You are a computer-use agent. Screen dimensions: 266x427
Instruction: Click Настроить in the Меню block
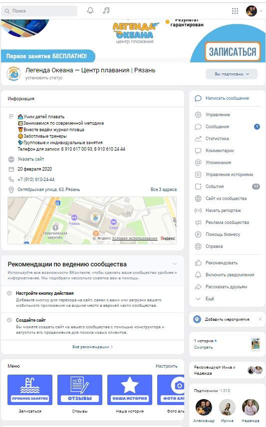point(167,366)
